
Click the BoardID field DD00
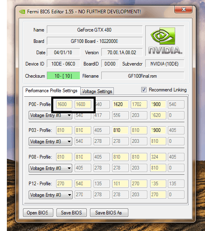pyautogui.click(x=110, y=64)
